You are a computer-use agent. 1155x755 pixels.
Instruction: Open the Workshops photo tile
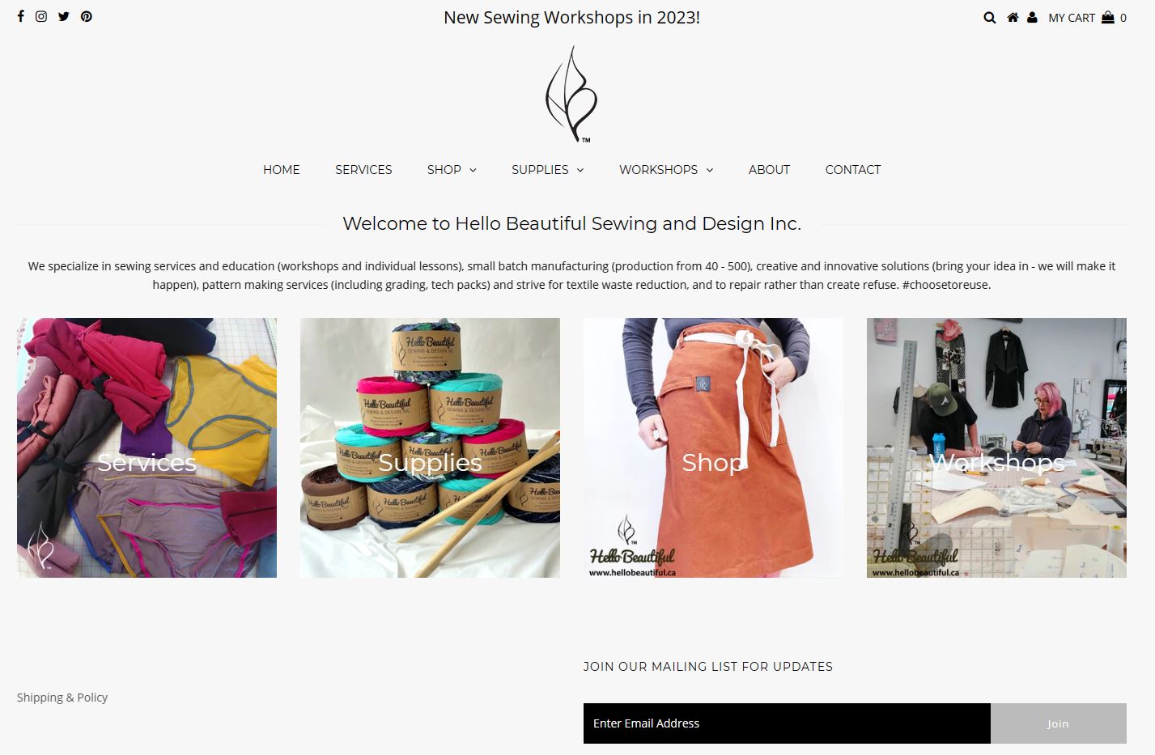[x=996, y=447]
